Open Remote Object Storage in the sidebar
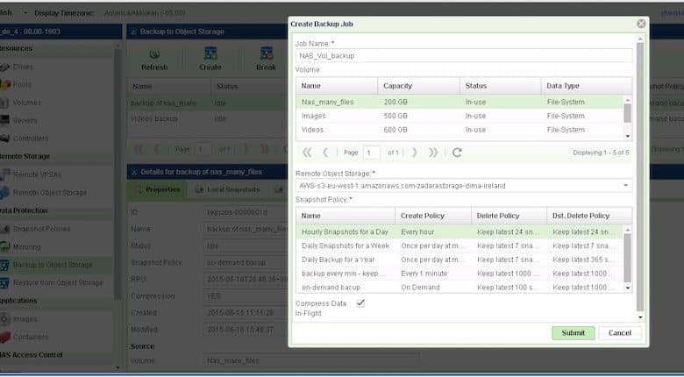This screenshot has width=684, height=377. pos(50,192)
